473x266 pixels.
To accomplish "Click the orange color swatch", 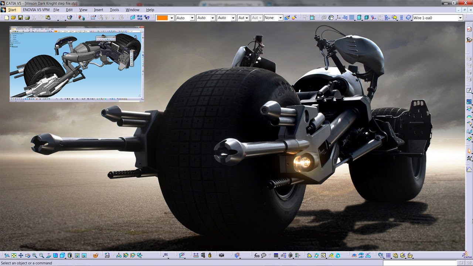I will [x=162, y=18].
